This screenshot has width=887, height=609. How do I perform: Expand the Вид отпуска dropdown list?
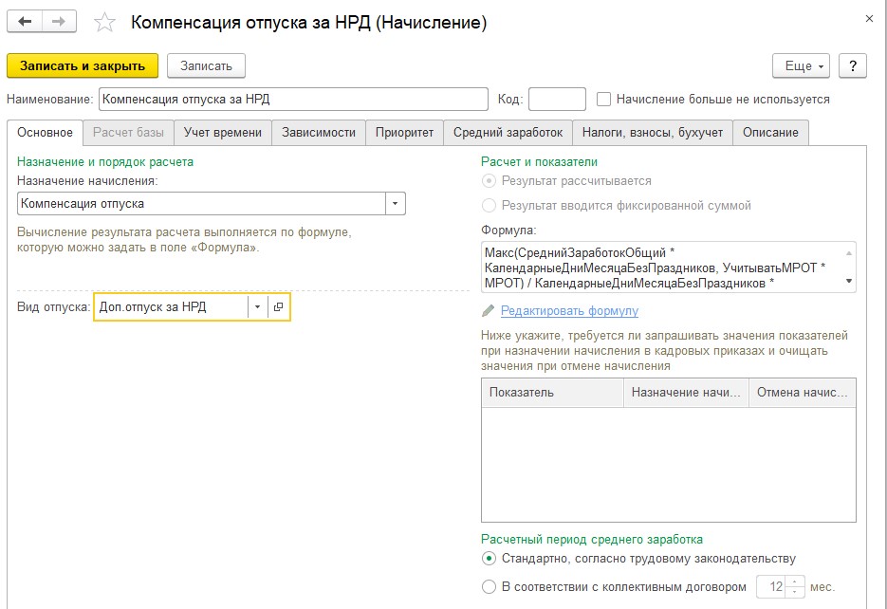click(x=257, y=307)
